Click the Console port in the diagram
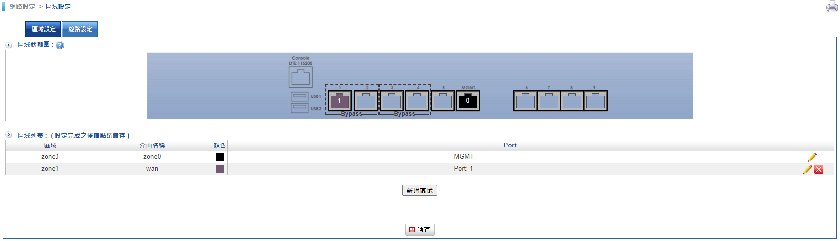The width and height of the screenshot is (840, 241). point(300,77)
